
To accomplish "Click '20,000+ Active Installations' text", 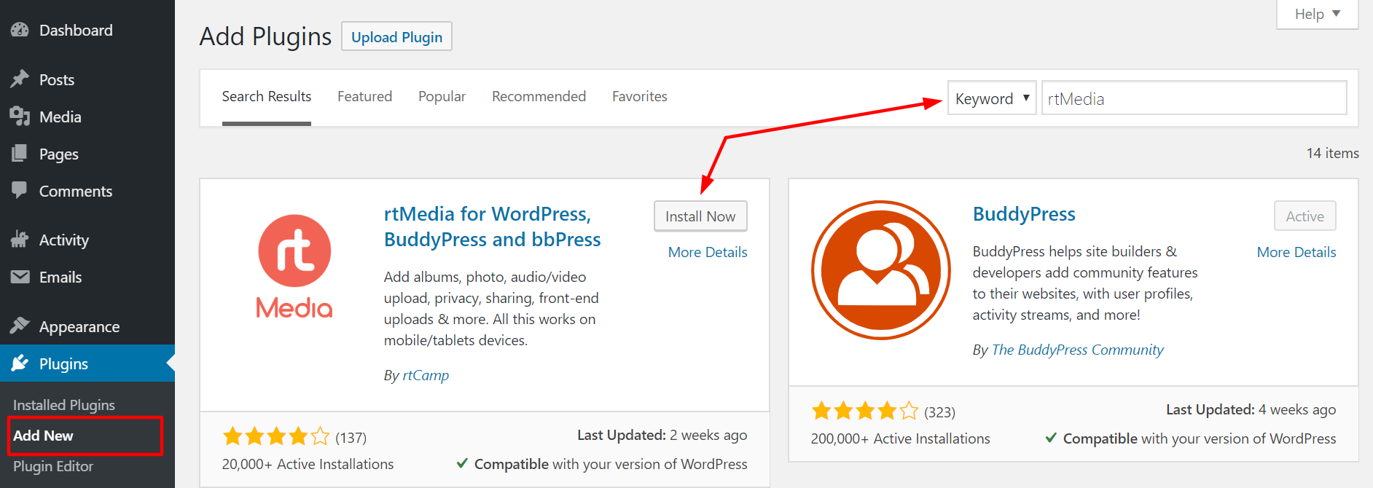I will click(x=308, y=464).
